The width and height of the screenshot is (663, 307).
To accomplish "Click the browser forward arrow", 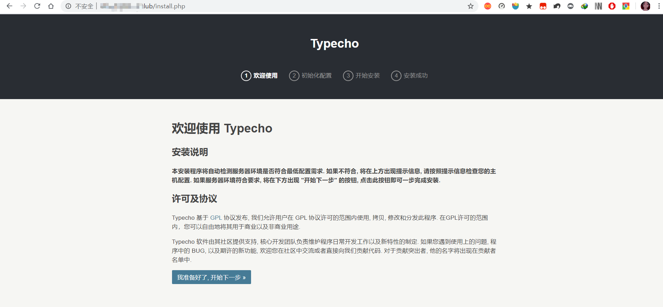I will [x=23, y=6].
